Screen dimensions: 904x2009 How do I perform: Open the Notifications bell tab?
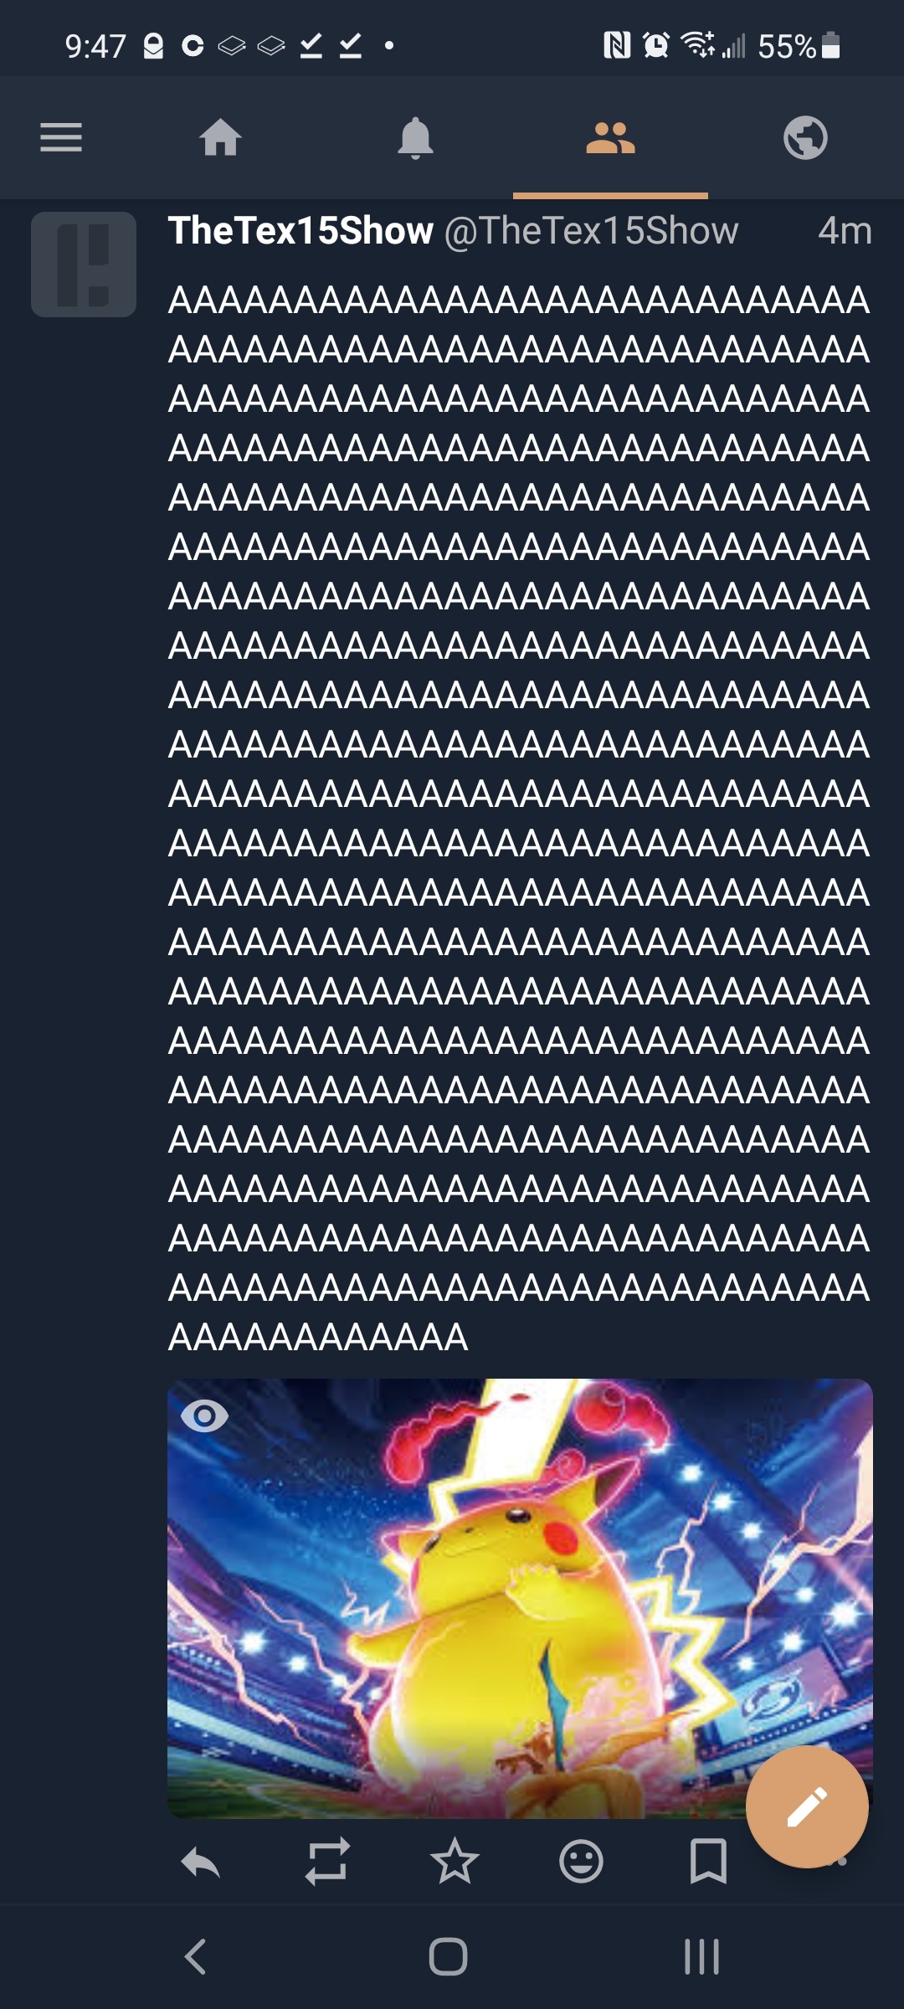415,137
